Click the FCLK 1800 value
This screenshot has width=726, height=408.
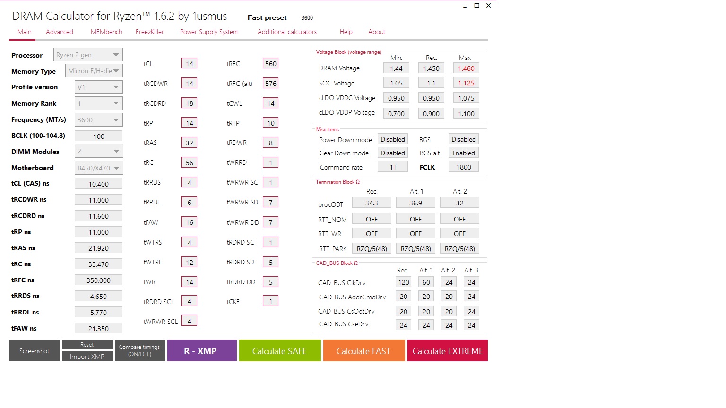[x=464, y=167]
